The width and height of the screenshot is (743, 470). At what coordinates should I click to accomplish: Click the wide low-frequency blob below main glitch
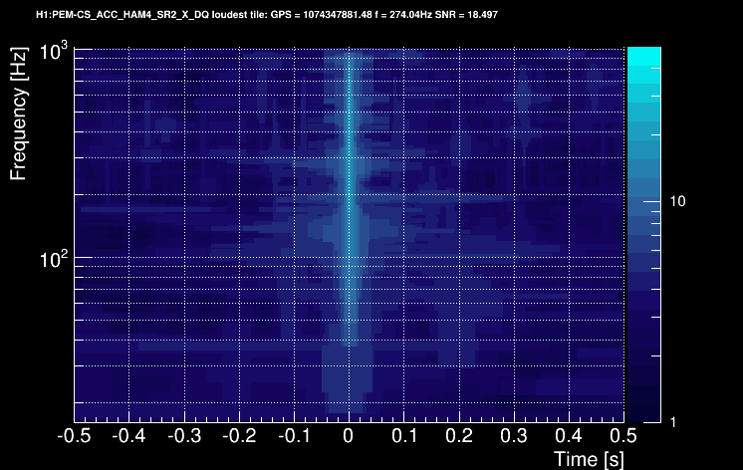[x=348, y=379]
